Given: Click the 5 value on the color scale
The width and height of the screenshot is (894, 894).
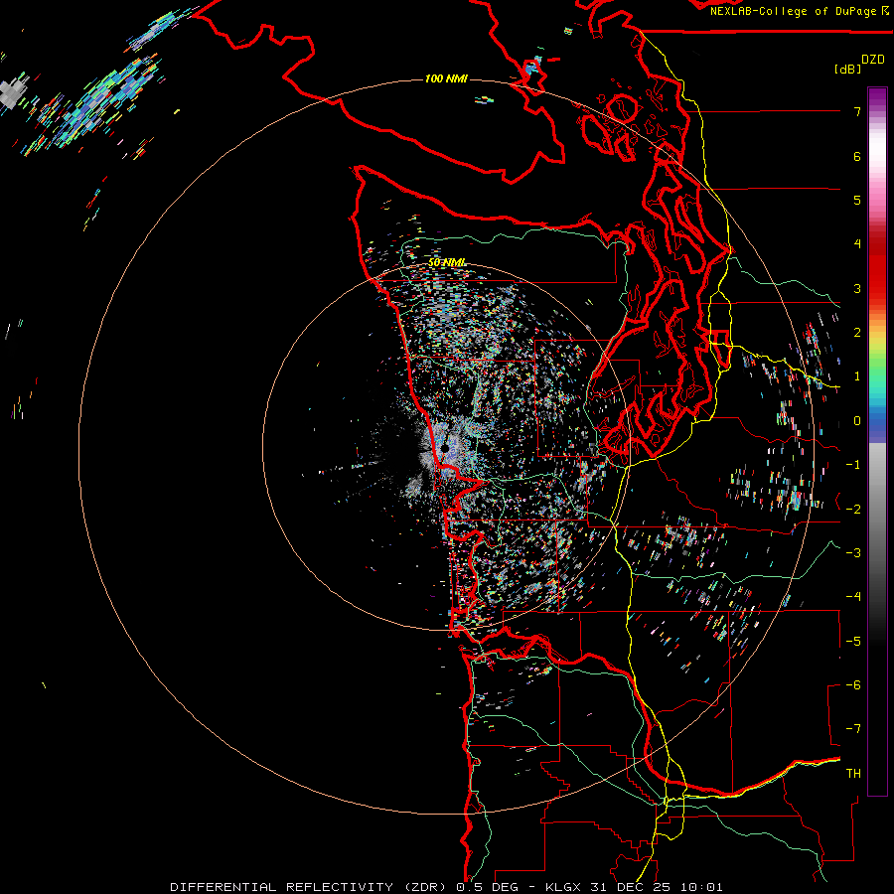Looking at the screenshot, I should pyautogui.click(x=857, y=200).
